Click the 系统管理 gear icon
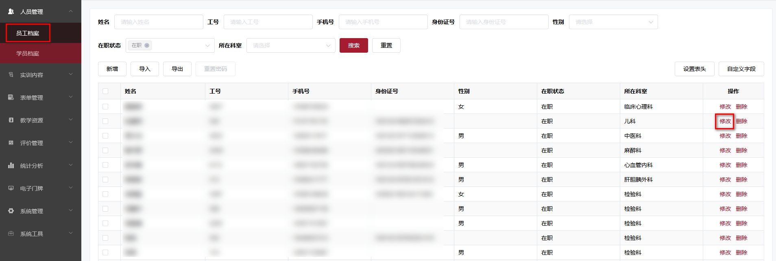This screenshot has height=261, width=776. 11,211
